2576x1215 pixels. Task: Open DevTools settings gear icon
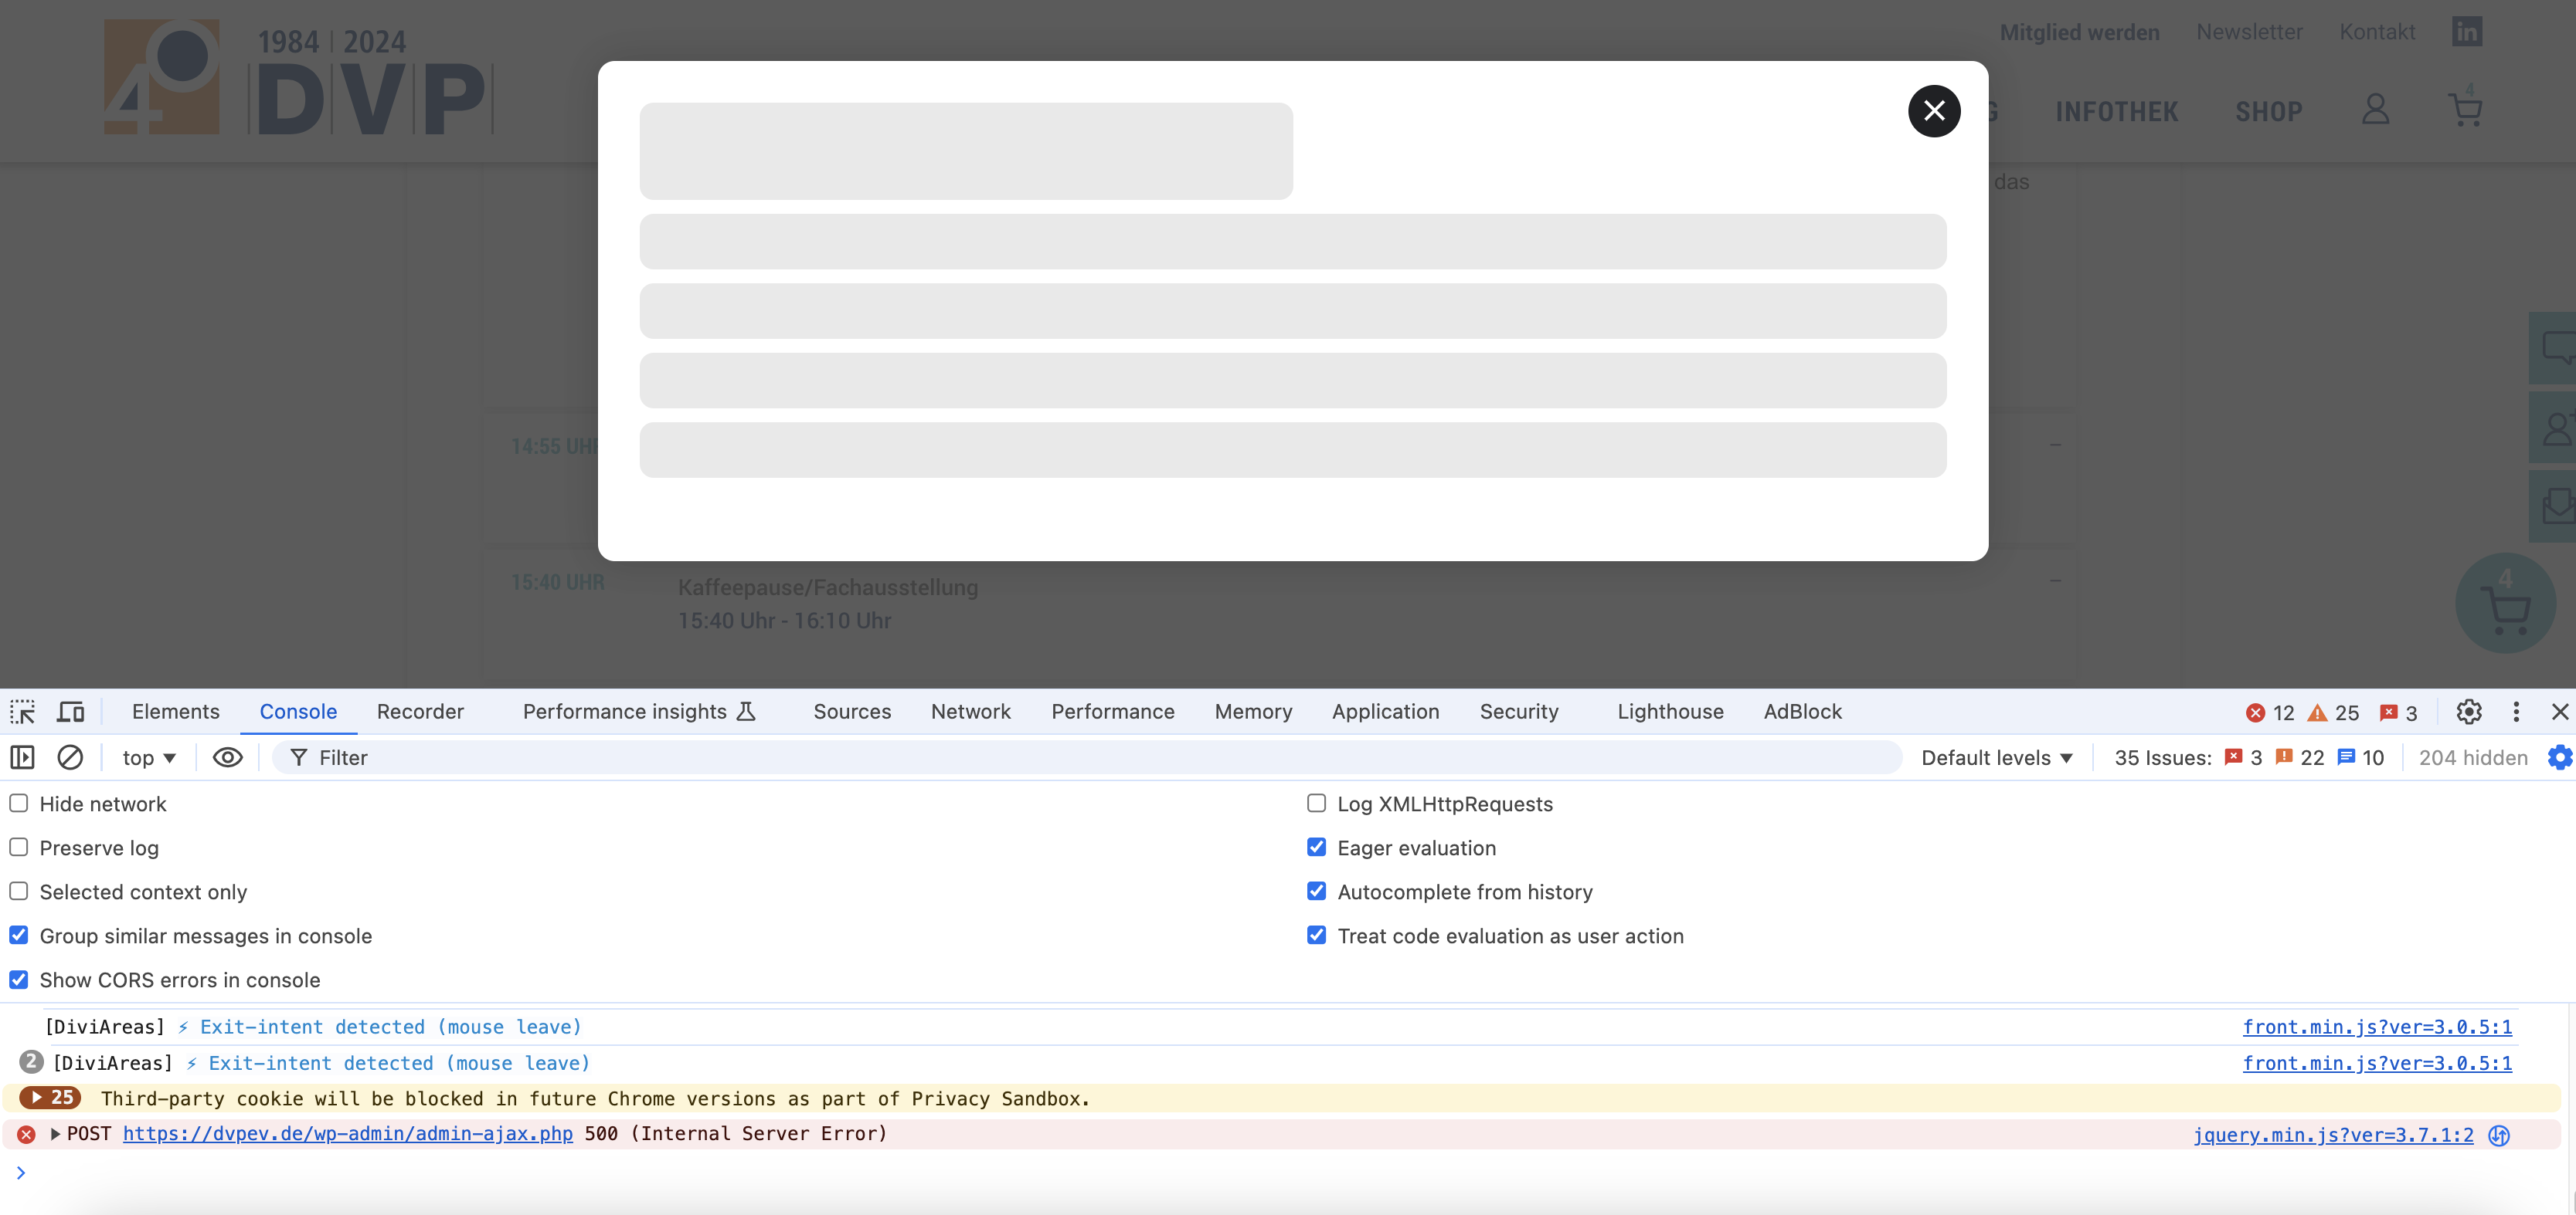(2469, 712)
